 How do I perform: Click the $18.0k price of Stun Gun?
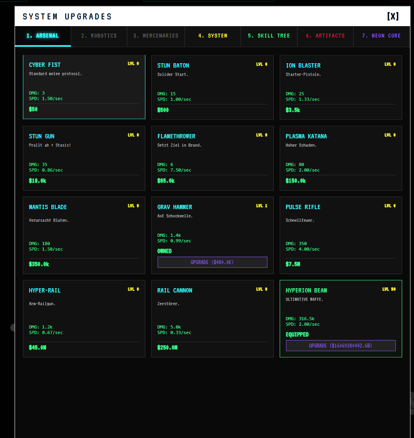click(38, 181)
